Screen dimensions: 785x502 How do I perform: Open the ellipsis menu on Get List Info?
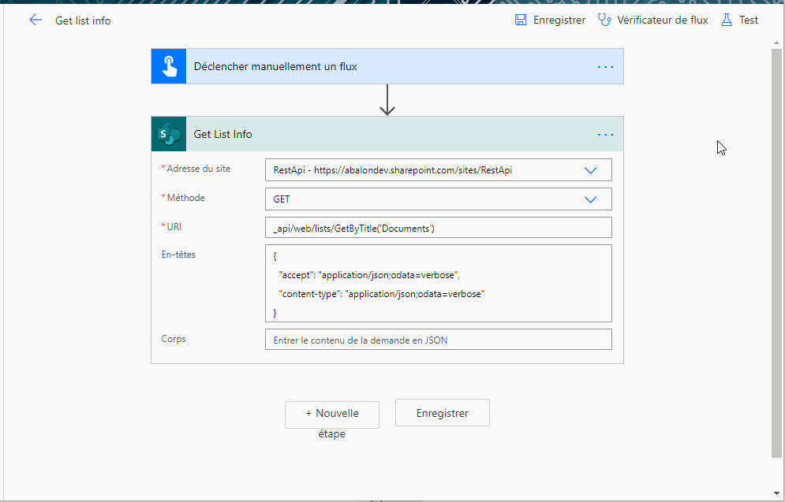pyautogui.click(x=605, y=135)
